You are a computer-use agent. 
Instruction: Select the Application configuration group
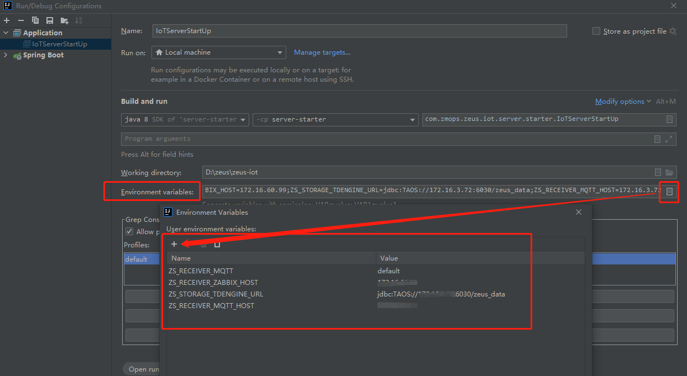(43, 33)
